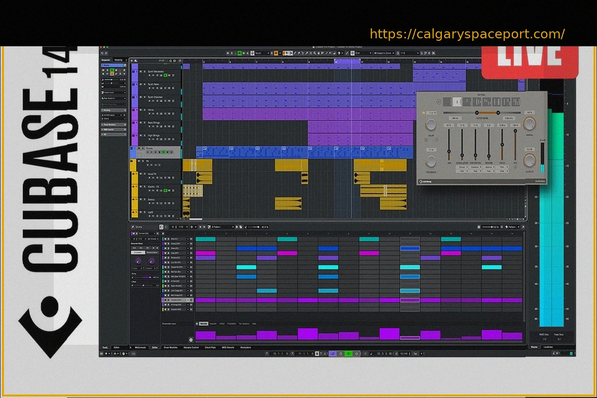Click the Output knob in the plugin

[529, 160]
